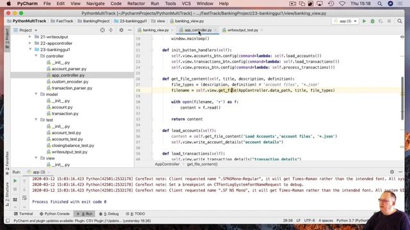Open the Project view dropdown arrow

pos(36,31)
